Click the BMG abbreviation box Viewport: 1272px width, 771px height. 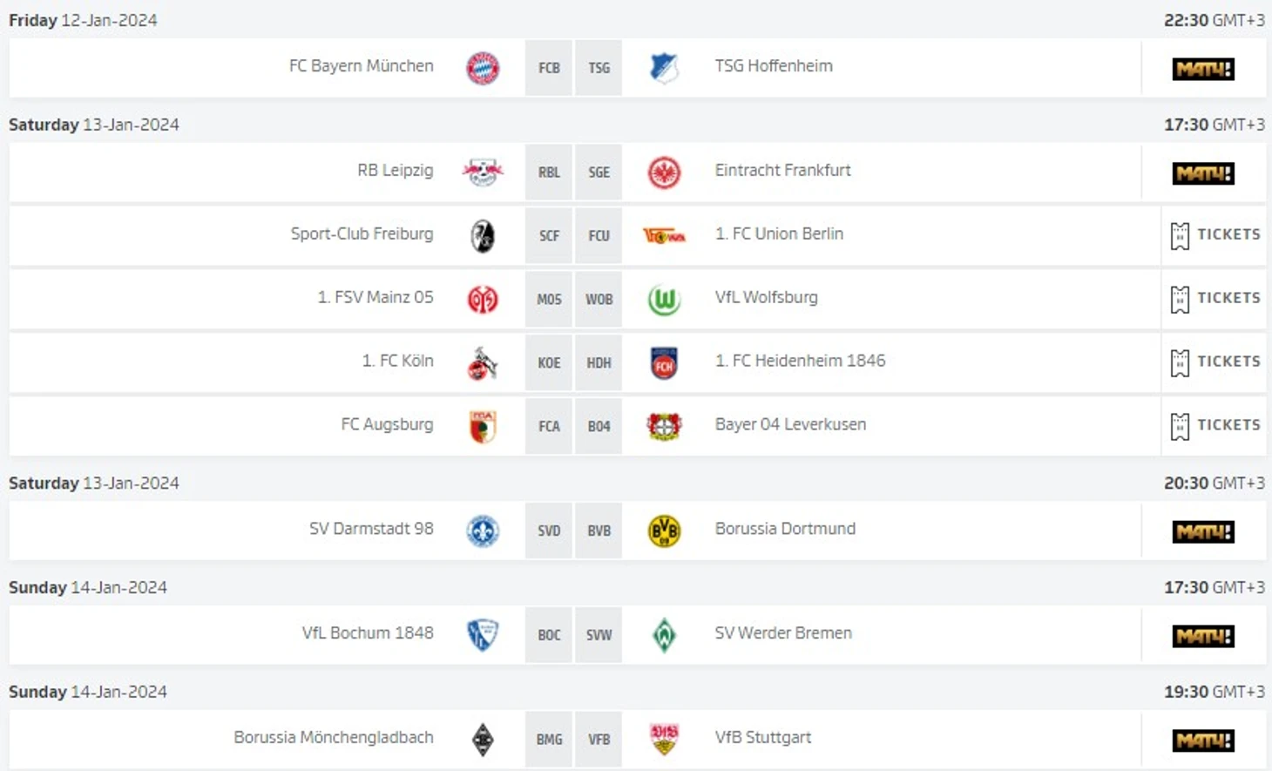coord(549,740)
